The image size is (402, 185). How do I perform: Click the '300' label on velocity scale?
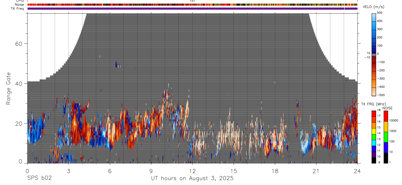(x=380, y=29)
